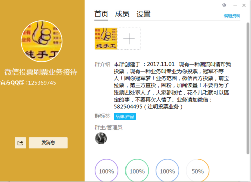251x182 pixels.
Task: Click the green 100% progress circle
Action: (x=137, y=171)
